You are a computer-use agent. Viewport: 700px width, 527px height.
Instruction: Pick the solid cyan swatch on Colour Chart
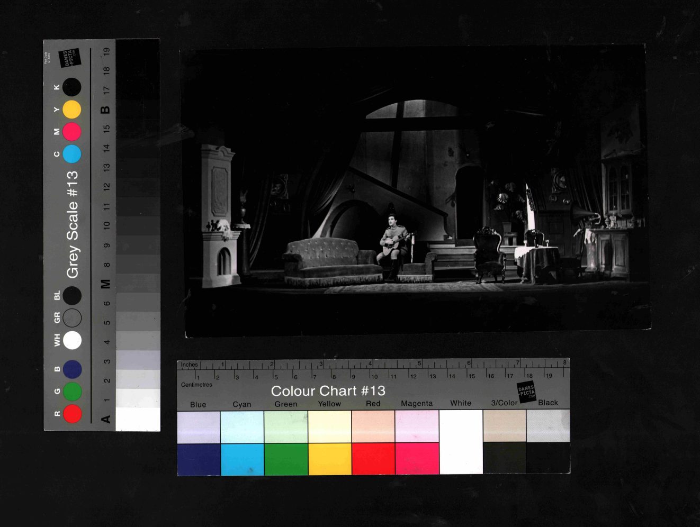242,459
